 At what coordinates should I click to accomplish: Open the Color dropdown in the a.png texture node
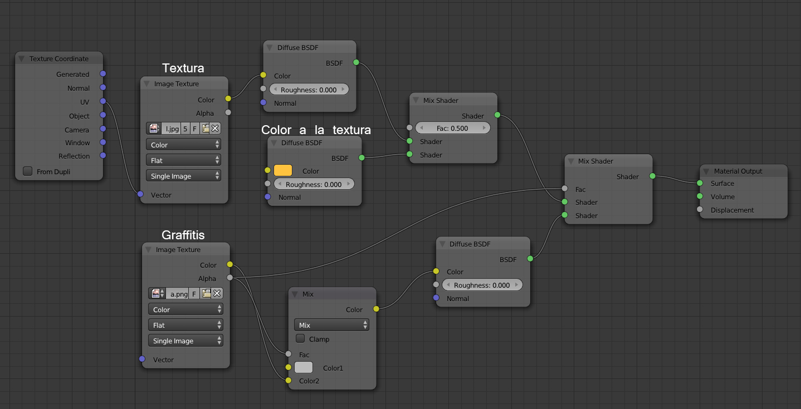185,309
